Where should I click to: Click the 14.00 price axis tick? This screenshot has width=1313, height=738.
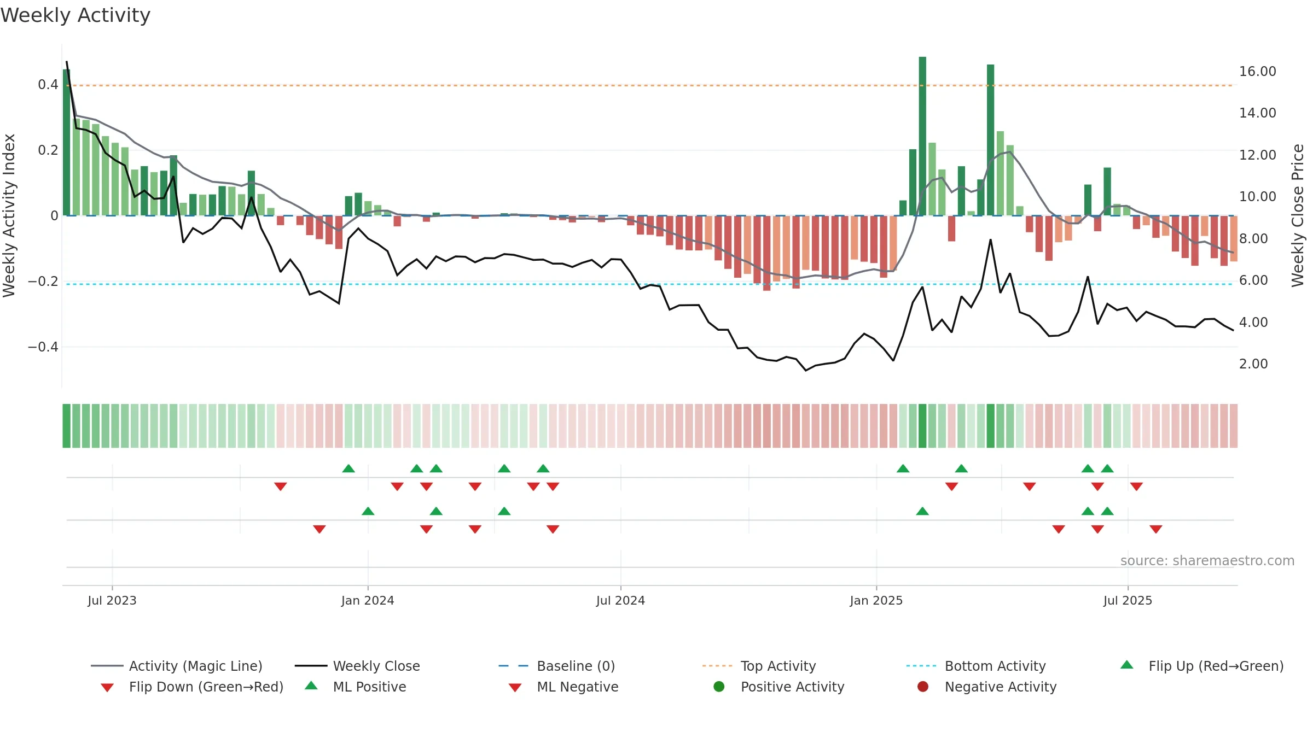[x=1258, y=113]
